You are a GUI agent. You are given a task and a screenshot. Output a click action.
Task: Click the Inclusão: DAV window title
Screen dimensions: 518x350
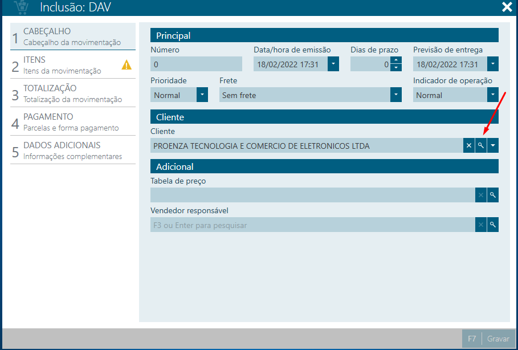[x=75, y=7]
